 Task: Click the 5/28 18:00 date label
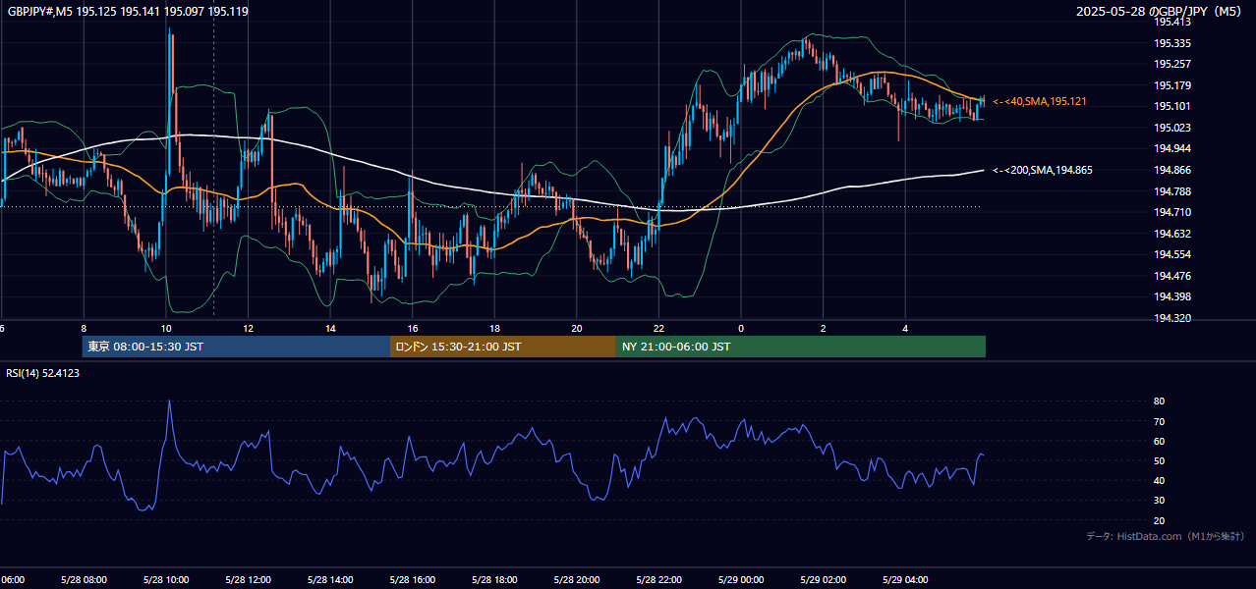pos(494,580)
